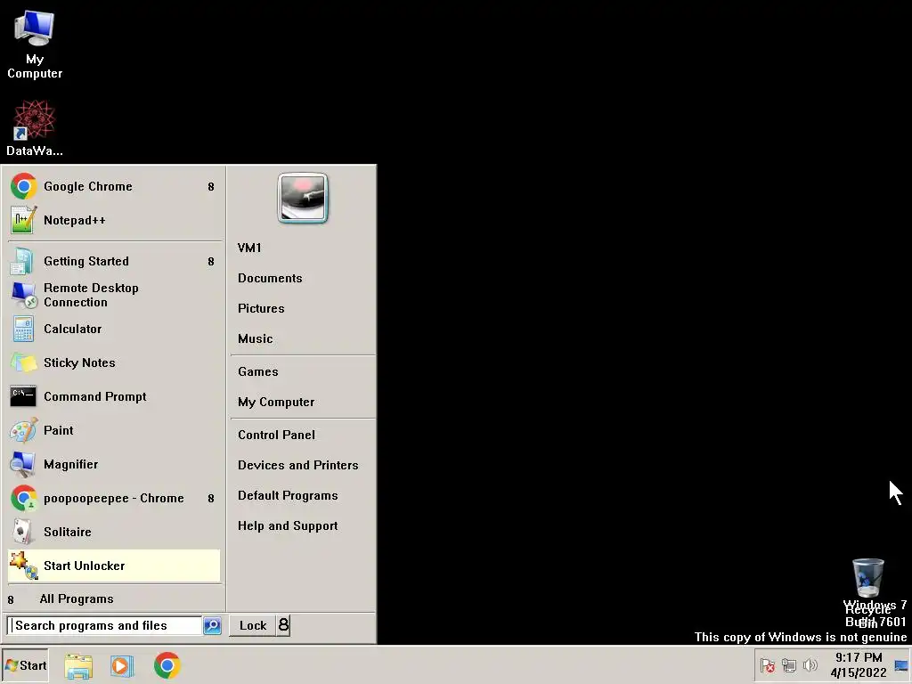
Task: Click the Lock button
Action: pos(252,625)
